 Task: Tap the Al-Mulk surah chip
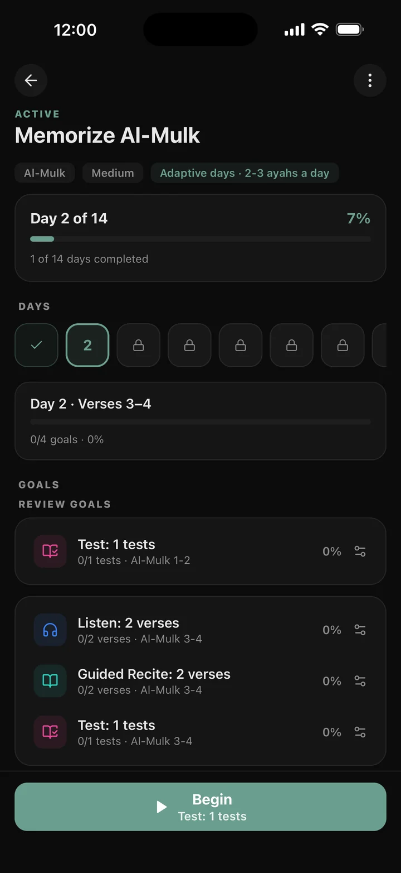click(x=45, y=173)
